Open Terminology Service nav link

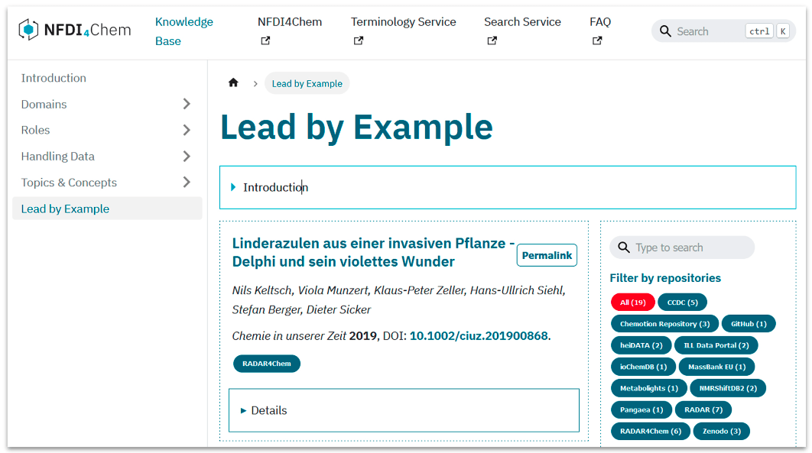(x=404, y=21)
